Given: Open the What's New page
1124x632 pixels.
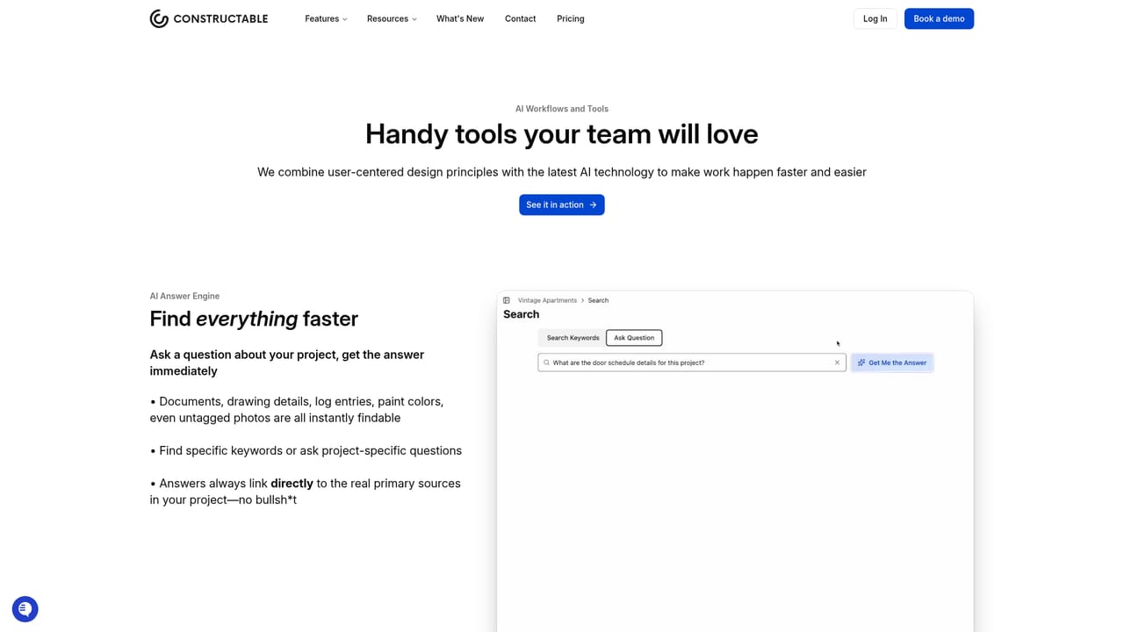Looking at the screenshot, I should 460,18.
